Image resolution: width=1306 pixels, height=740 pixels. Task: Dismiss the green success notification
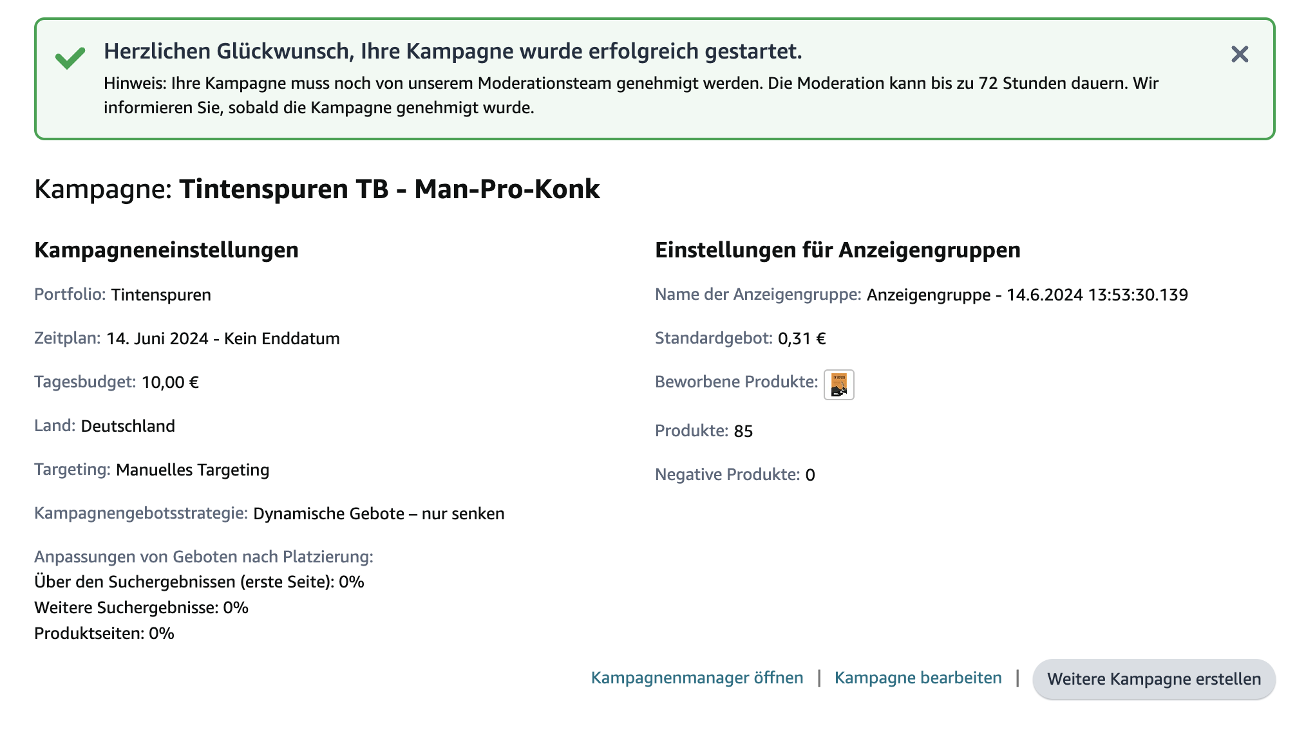(x=1241, y=55)
